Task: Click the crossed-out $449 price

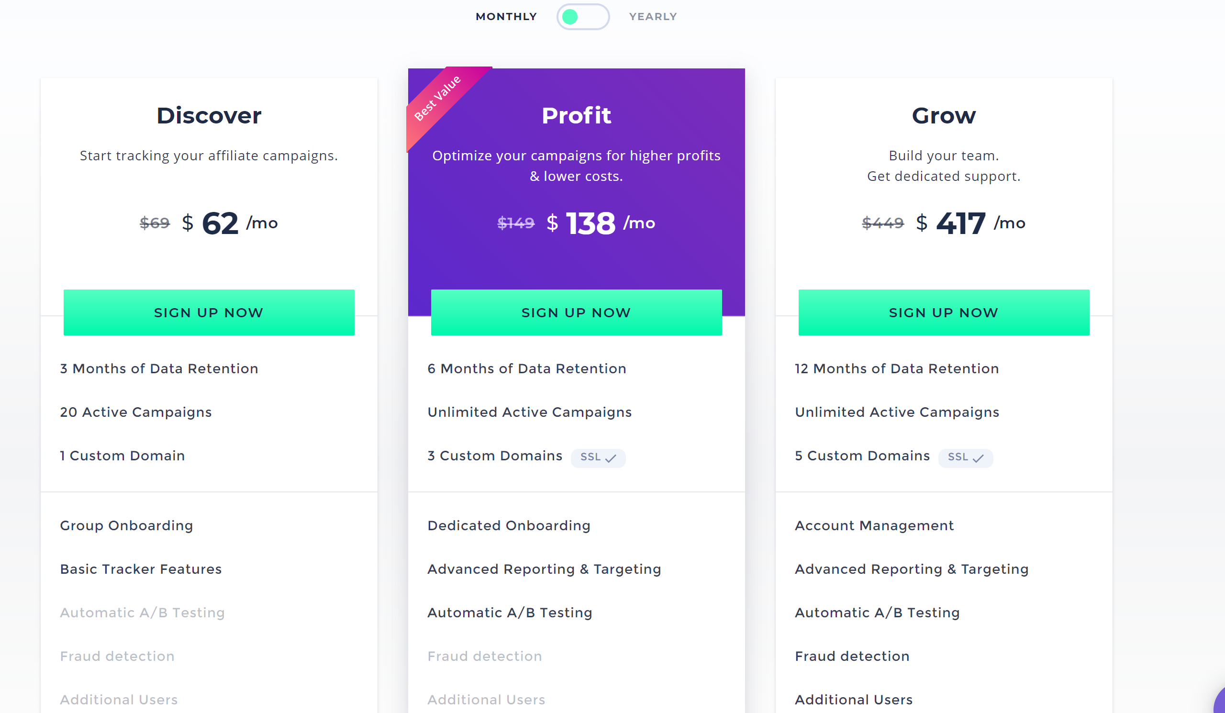Action: tap(882, 223)
